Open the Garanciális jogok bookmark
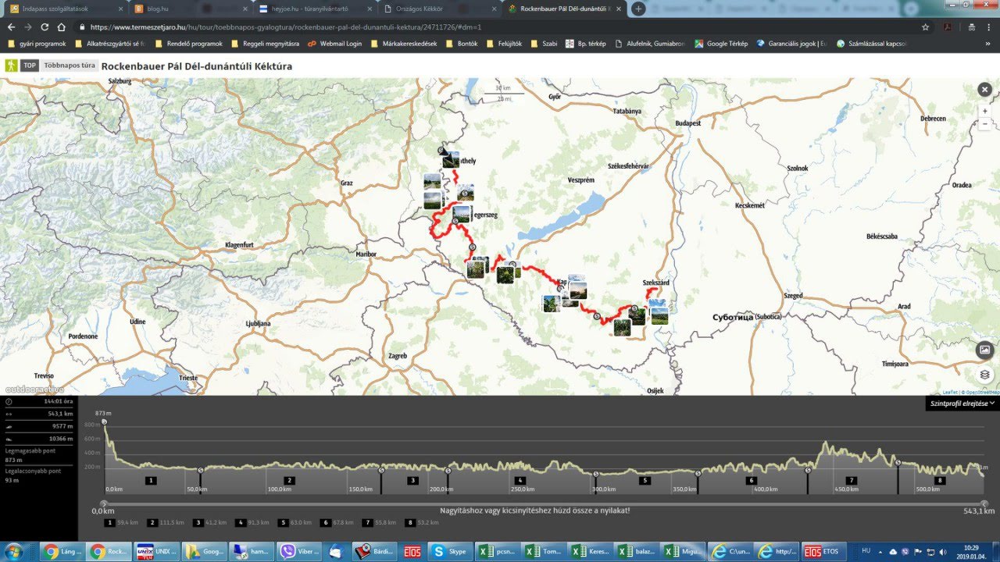The width and height of the screenshot is (1000, 562). (791, 44)
